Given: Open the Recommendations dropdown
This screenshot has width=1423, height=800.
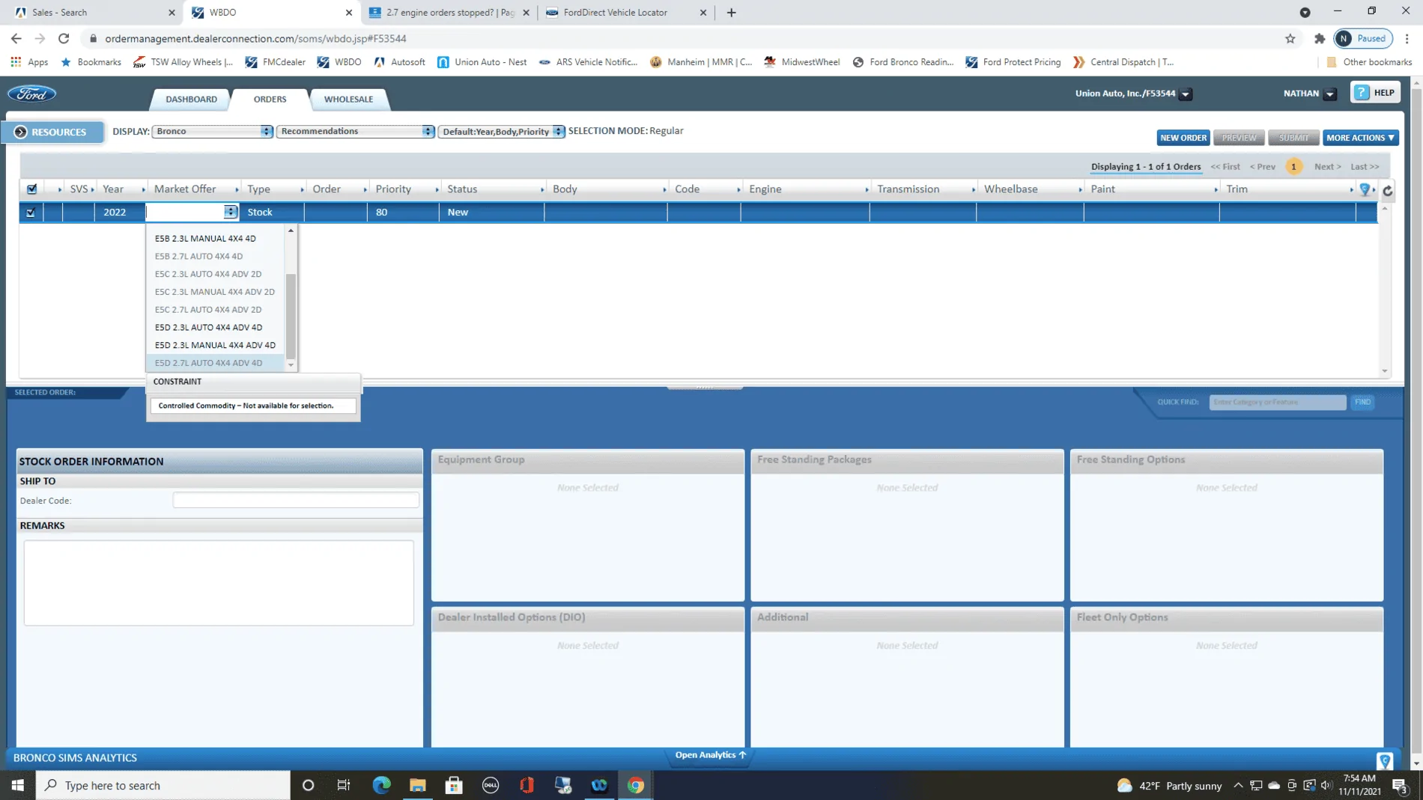Looking at the screenshot, I should pos(355,131).
